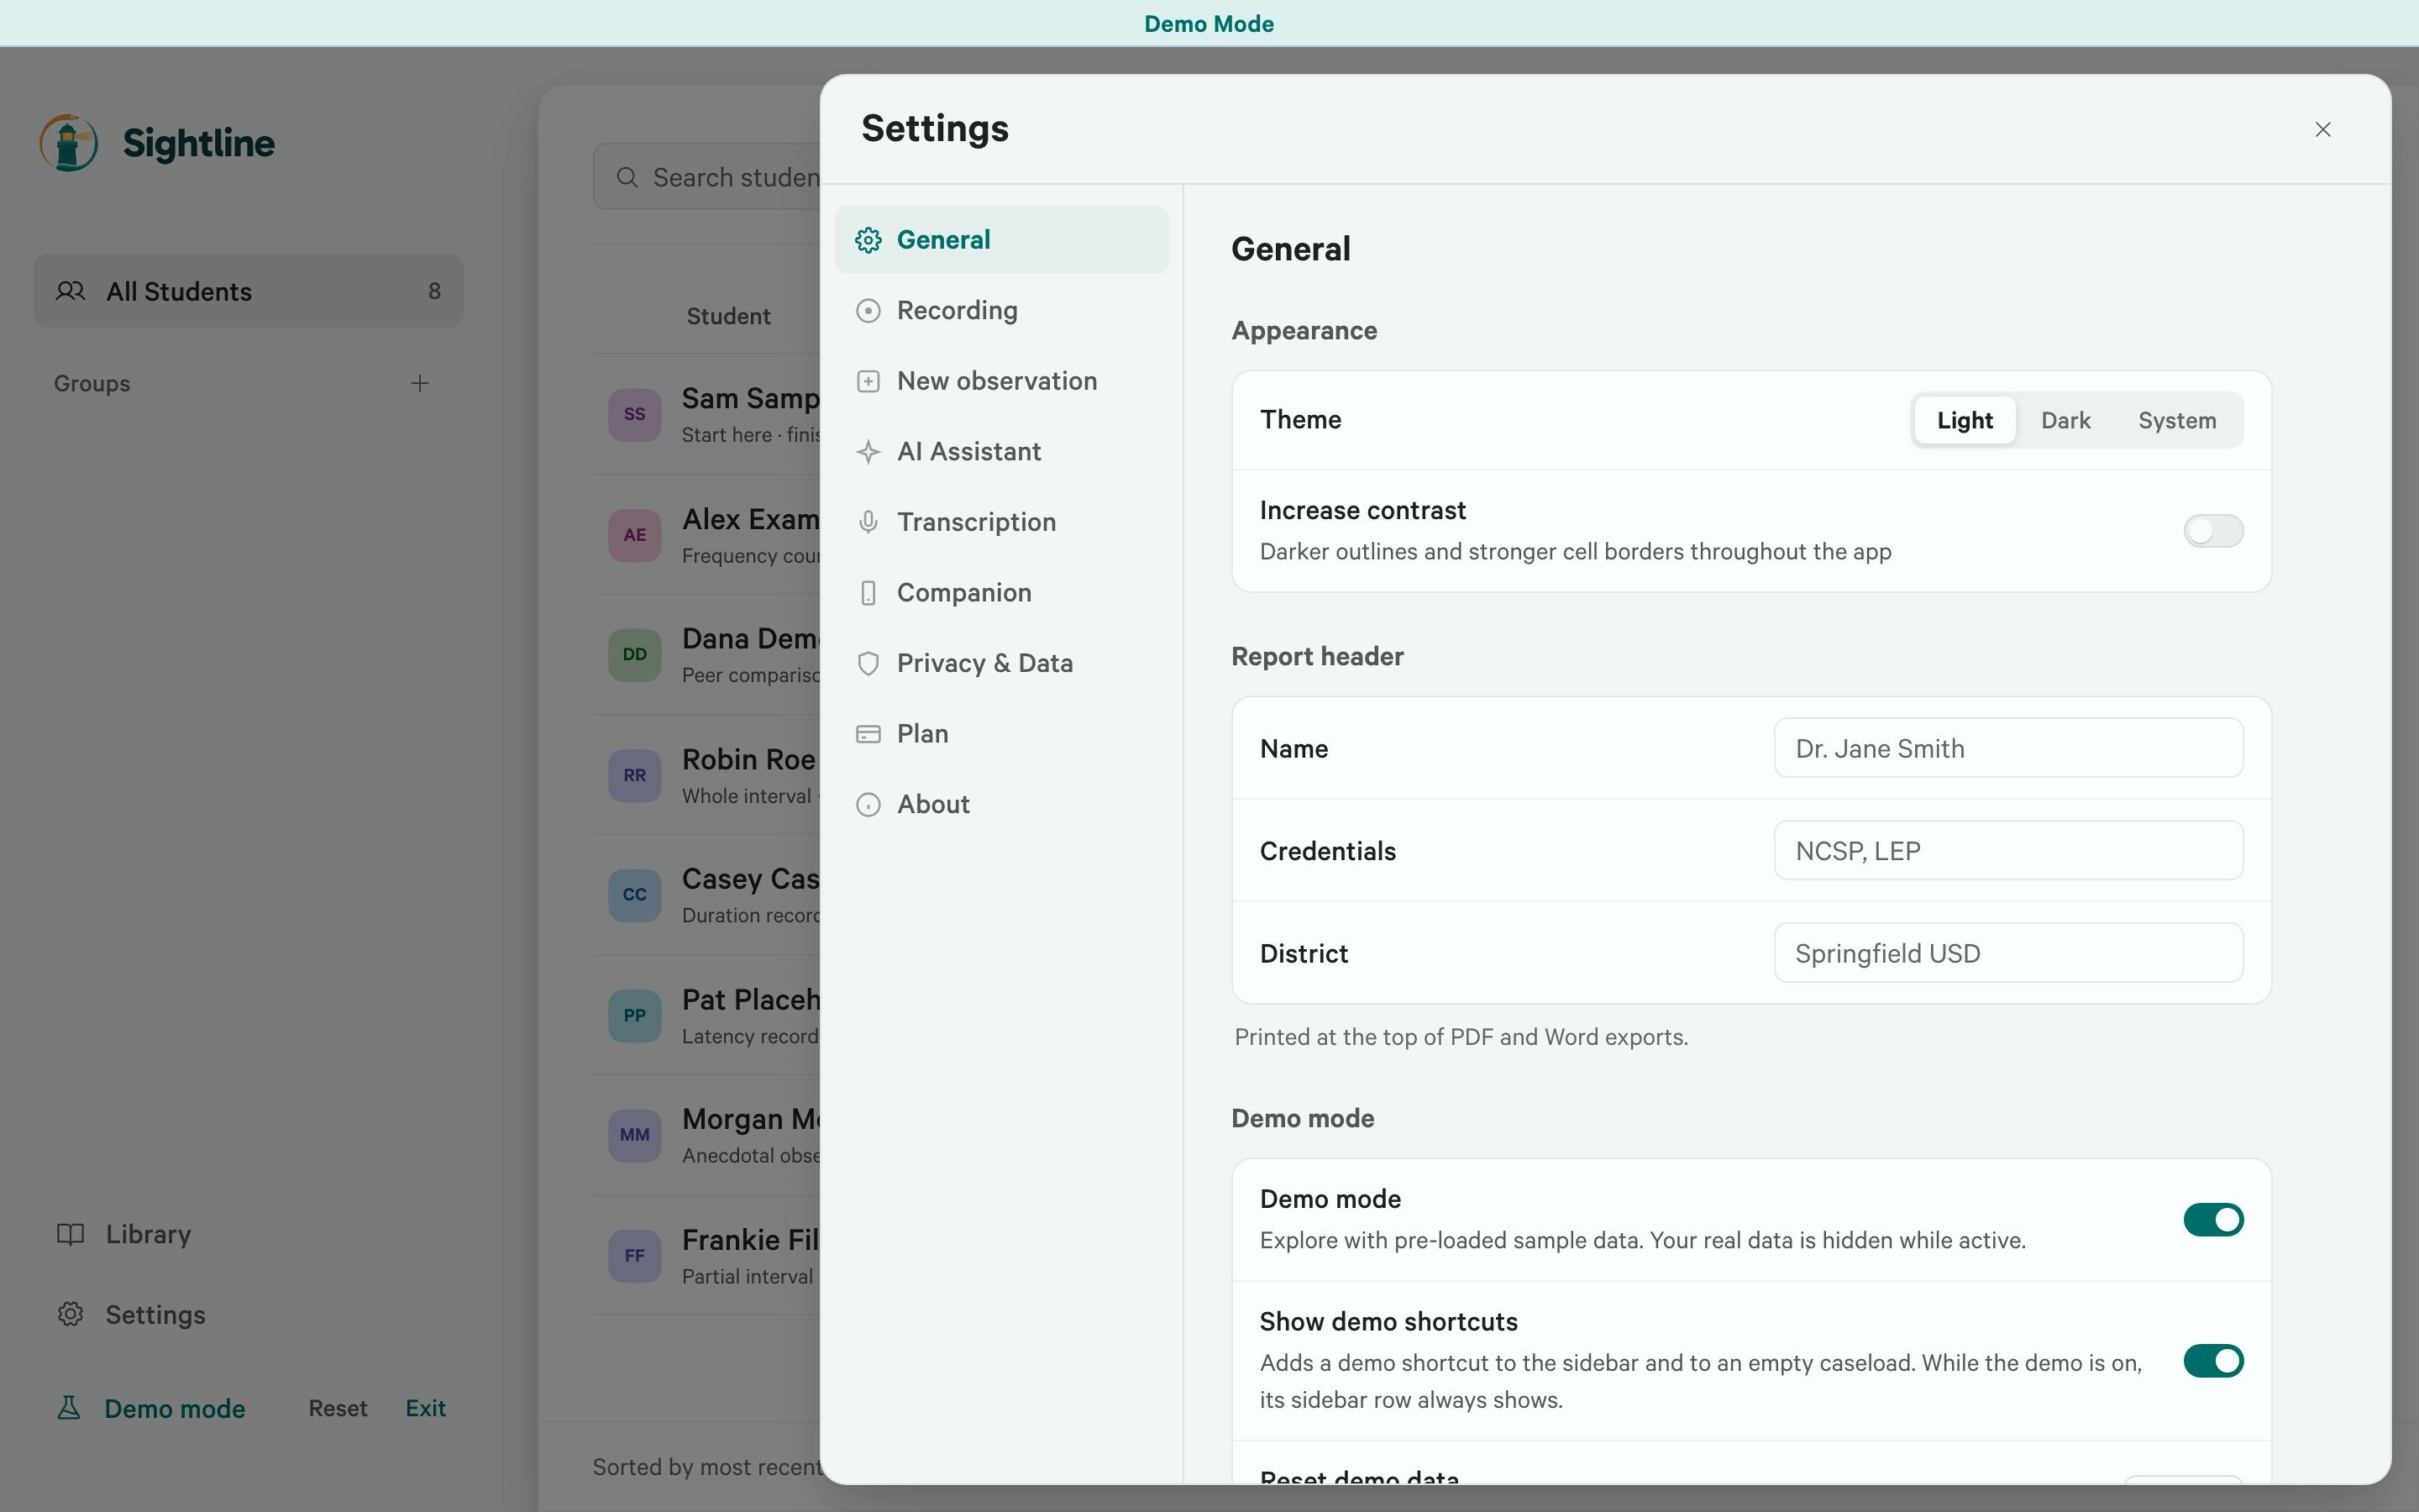Image resolution: width=2419 pixels, height=1512 pixels.
Task: Disable Show demo shortcuts toggle
Action: click(x=2213, y=1361)
